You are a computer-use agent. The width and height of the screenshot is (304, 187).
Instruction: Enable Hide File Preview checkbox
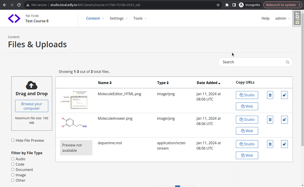(x=13, y=140)
